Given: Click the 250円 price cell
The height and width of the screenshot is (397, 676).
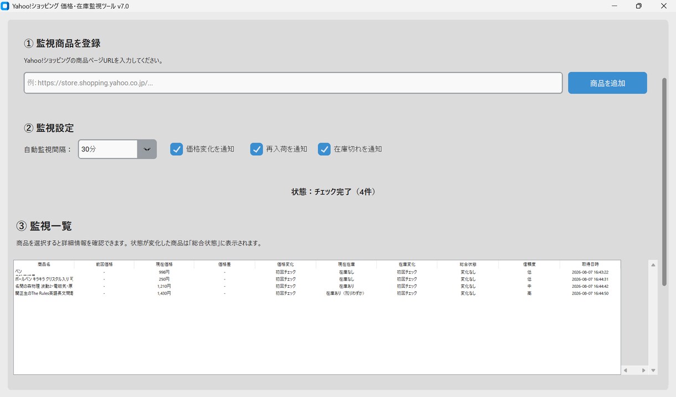Looking at the screenshot, I should coord(164,279).
